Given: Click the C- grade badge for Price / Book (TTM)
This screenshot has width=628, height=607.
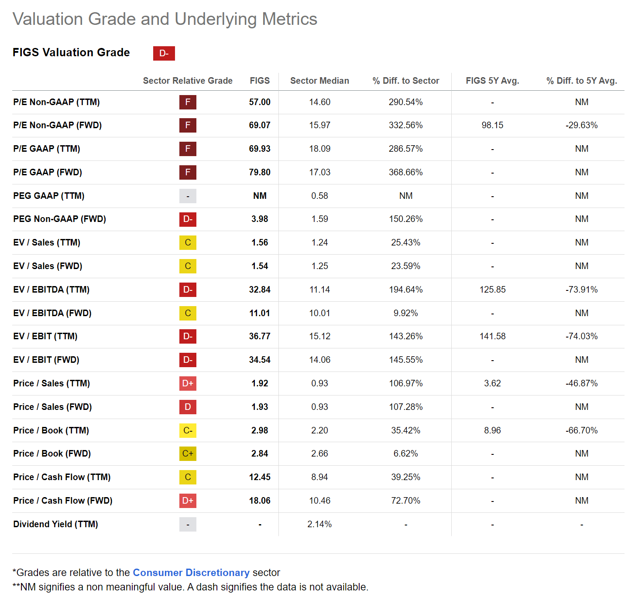Looking at the screenshot, I should coord(188,430).
